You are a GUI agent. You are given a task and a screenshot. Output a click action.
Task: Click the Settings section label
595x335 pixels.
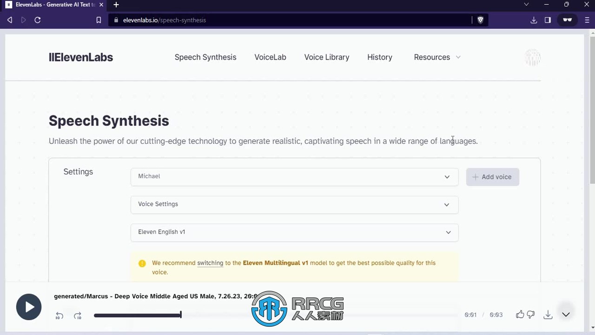point(78,172)
